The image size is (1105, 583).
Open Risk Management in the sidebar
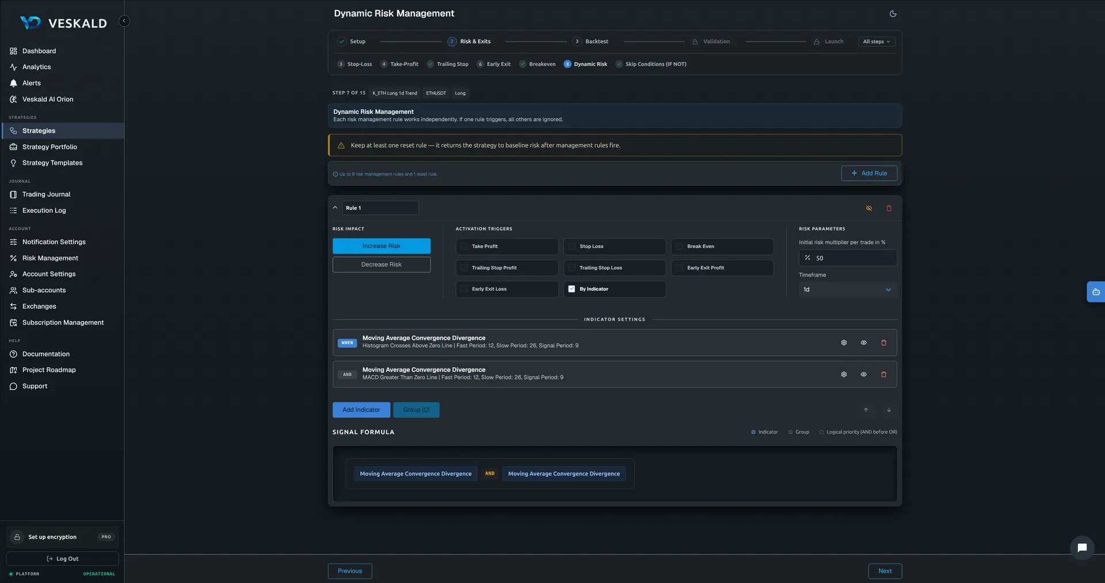coord(62,258)
